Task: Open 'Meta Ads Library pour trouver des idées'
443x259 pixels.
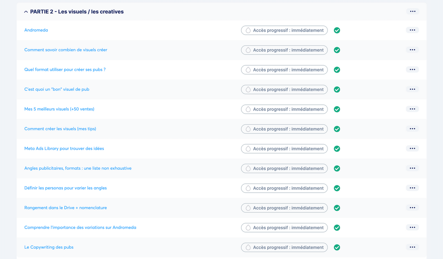Action: (x=64, y=149)
